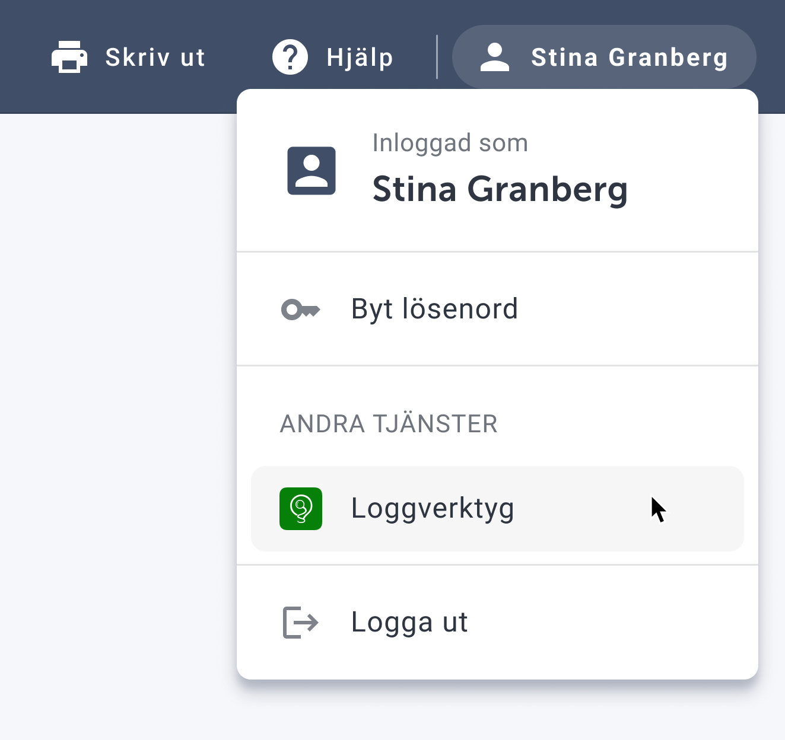Screen dimensions: 785x740
Task: Click the profile badge icon beside "Inloggad som"
Action: (312, 171)
